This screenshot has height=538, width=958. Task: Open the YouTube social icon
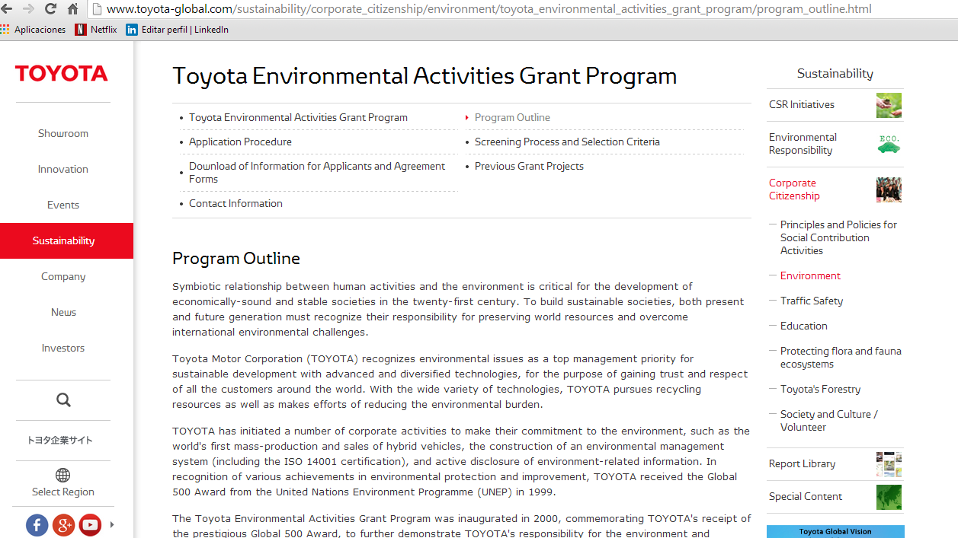pyautogui.click(x=90, y=524)
